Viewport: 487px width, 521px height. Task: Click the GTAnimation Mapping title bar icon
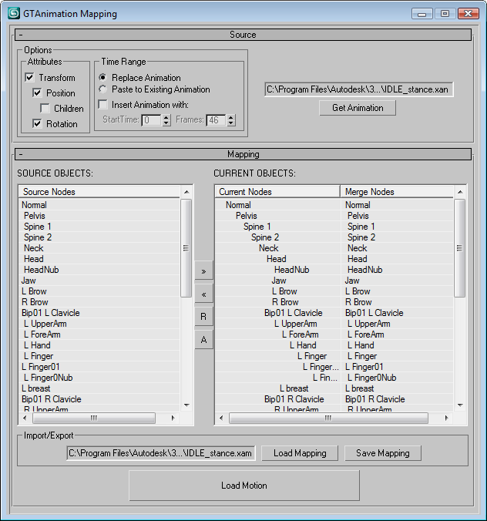[14, 13]
